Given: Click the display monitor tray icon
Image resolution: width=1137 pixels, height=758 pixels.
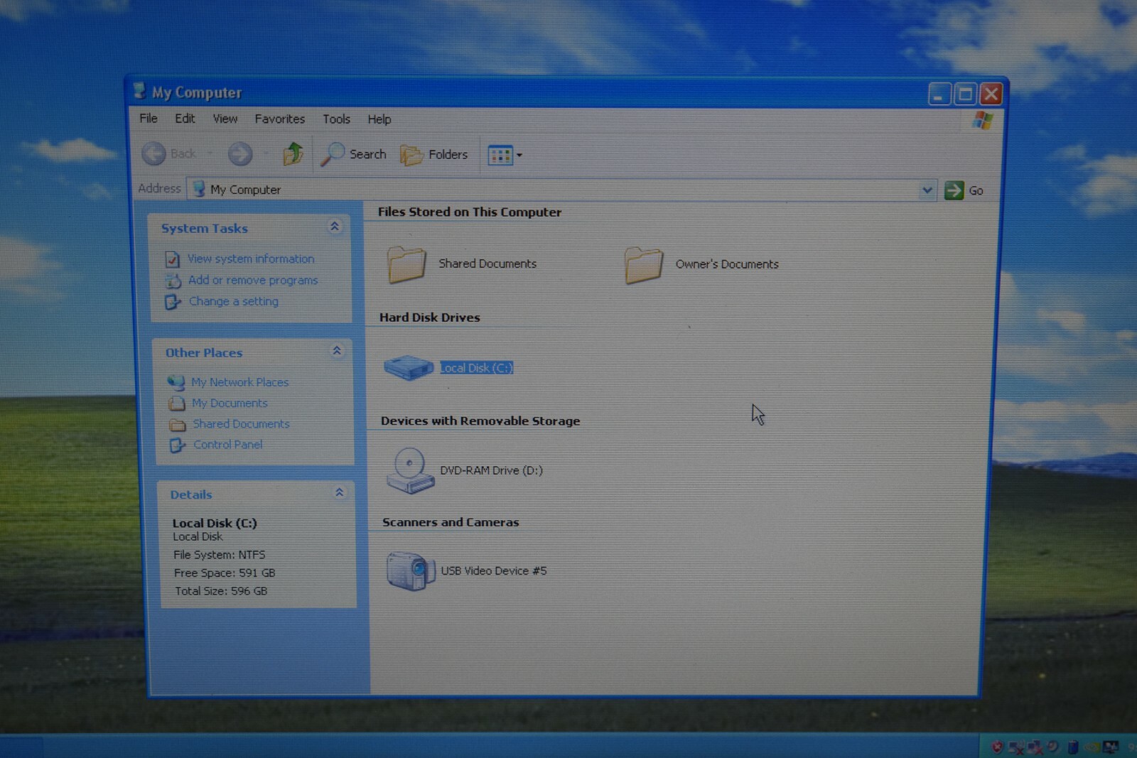Looking at the screenshot, I should [1111, 747].
